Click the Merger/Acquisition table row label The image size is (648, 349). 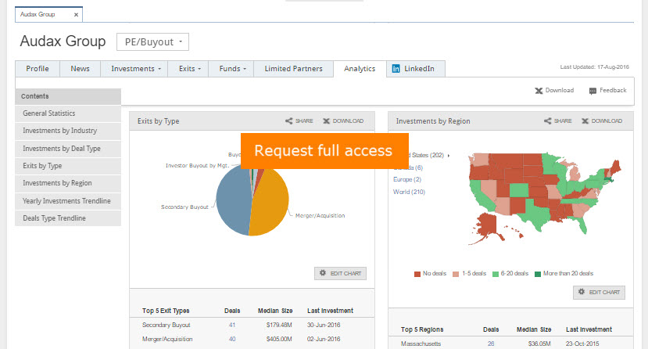(x=167, y=339)
